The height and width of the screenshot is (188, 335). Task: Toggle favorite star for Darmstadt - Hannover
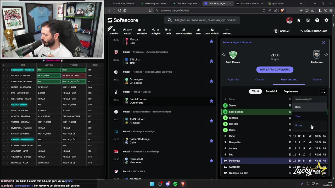click(211, 161)
